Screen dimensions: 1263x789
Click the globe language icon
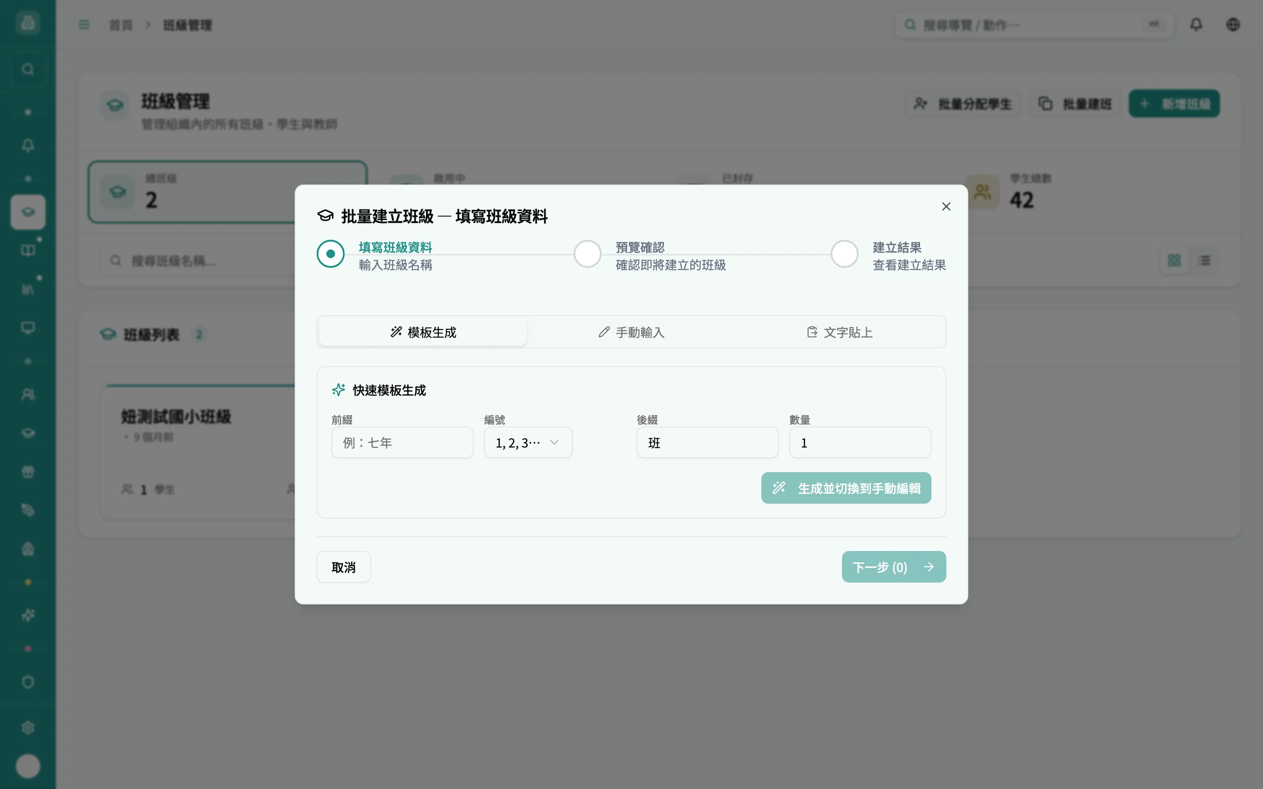[1233, 25]
